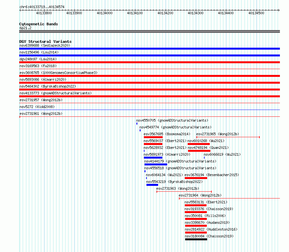The height and width of the screenshot is (252, 289).
Task: Open the dgv248n97 (Lou2014) variant label
Action: point(38,59)
